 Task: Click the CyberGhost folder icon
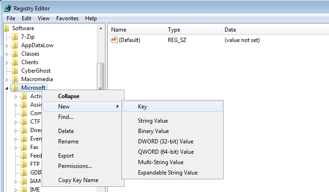tap(15, 71)
